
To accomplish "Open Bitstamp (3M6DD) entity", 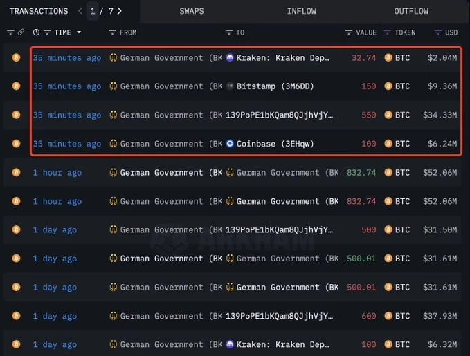I will 275,86.
